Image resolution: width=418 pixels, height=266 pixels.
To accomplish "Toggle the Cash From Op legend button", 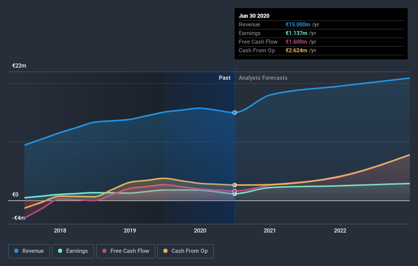I will pos(185,251).
